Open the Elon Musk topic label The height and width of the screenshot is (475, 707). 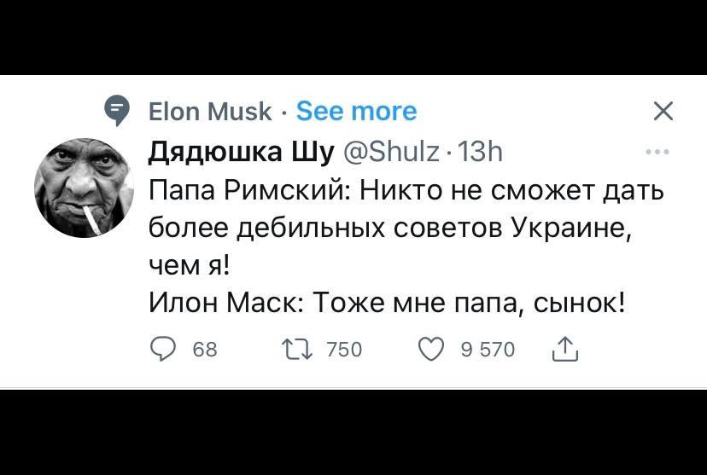[x=209, y=112]
